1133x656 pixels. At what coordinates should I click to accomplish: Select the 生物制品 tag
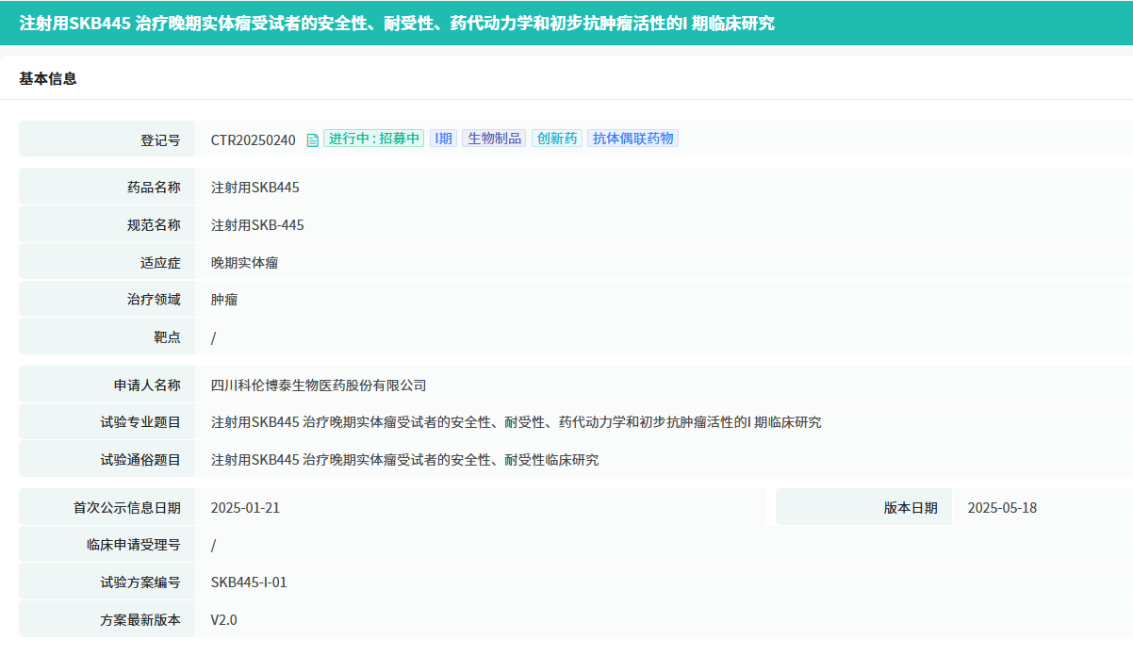click(494, 139)
